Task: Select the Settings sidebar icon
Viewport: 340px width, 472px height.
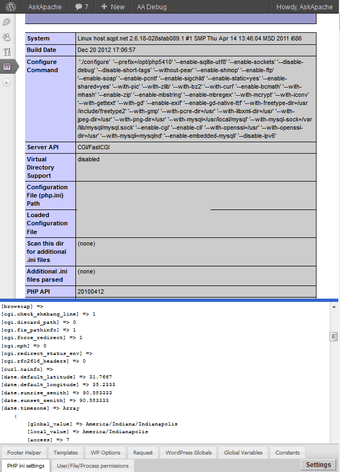Action: pyautogui.click(x=7, y=67)
